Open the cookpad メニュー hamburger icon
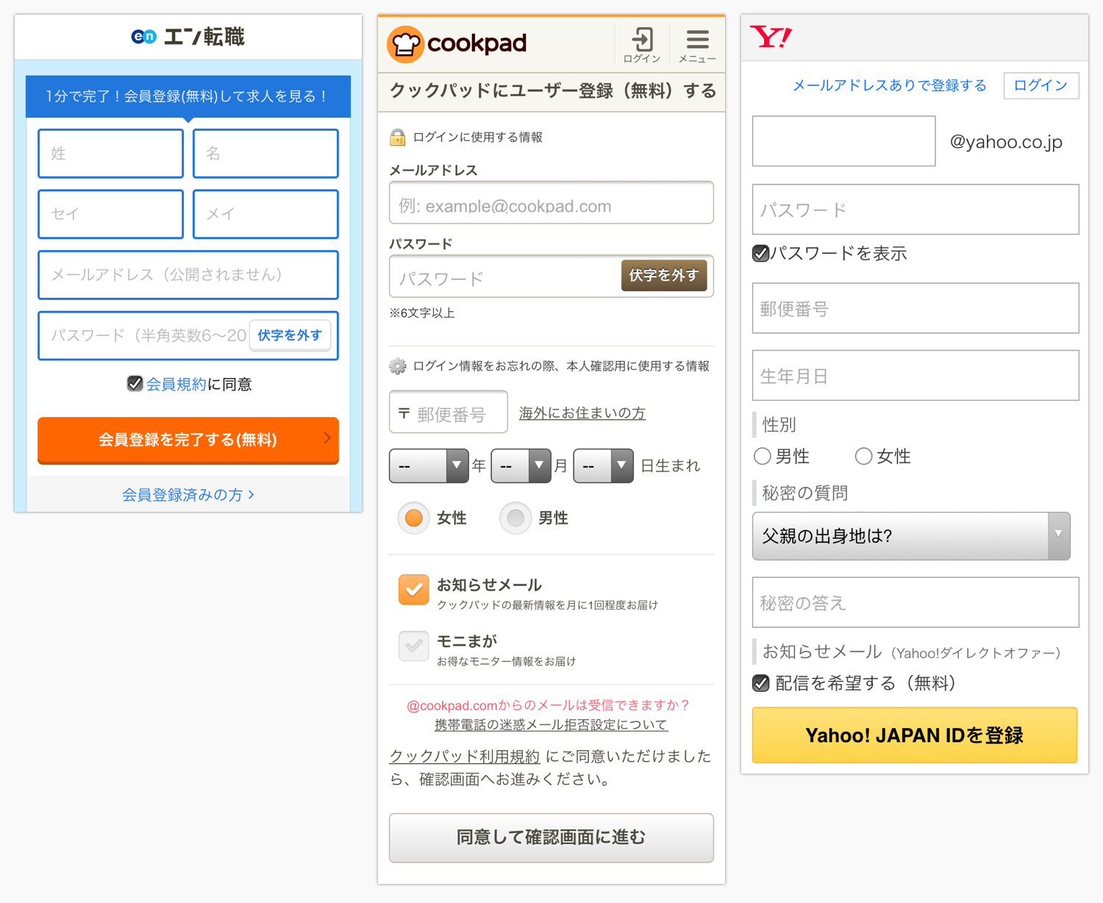Viewport: 1103px width, 903px height. tap(697, 45)
